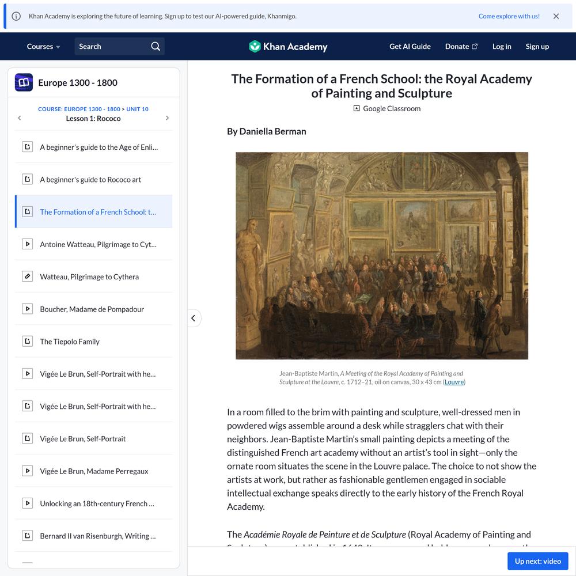The image size is (576, 576).
Task: Click article icon for Vigée Le Brun, Self-Portrait
Action: point(27,438)
